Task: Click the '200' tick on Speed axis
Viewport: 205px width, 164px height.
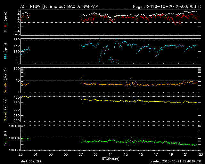Action: [17, 121]
